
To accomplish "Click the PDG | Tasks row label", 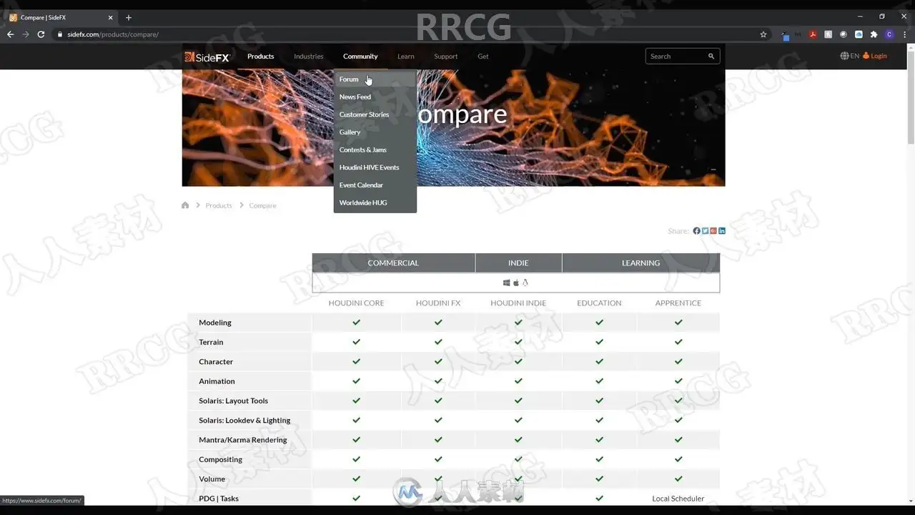I will click(219, 499).
